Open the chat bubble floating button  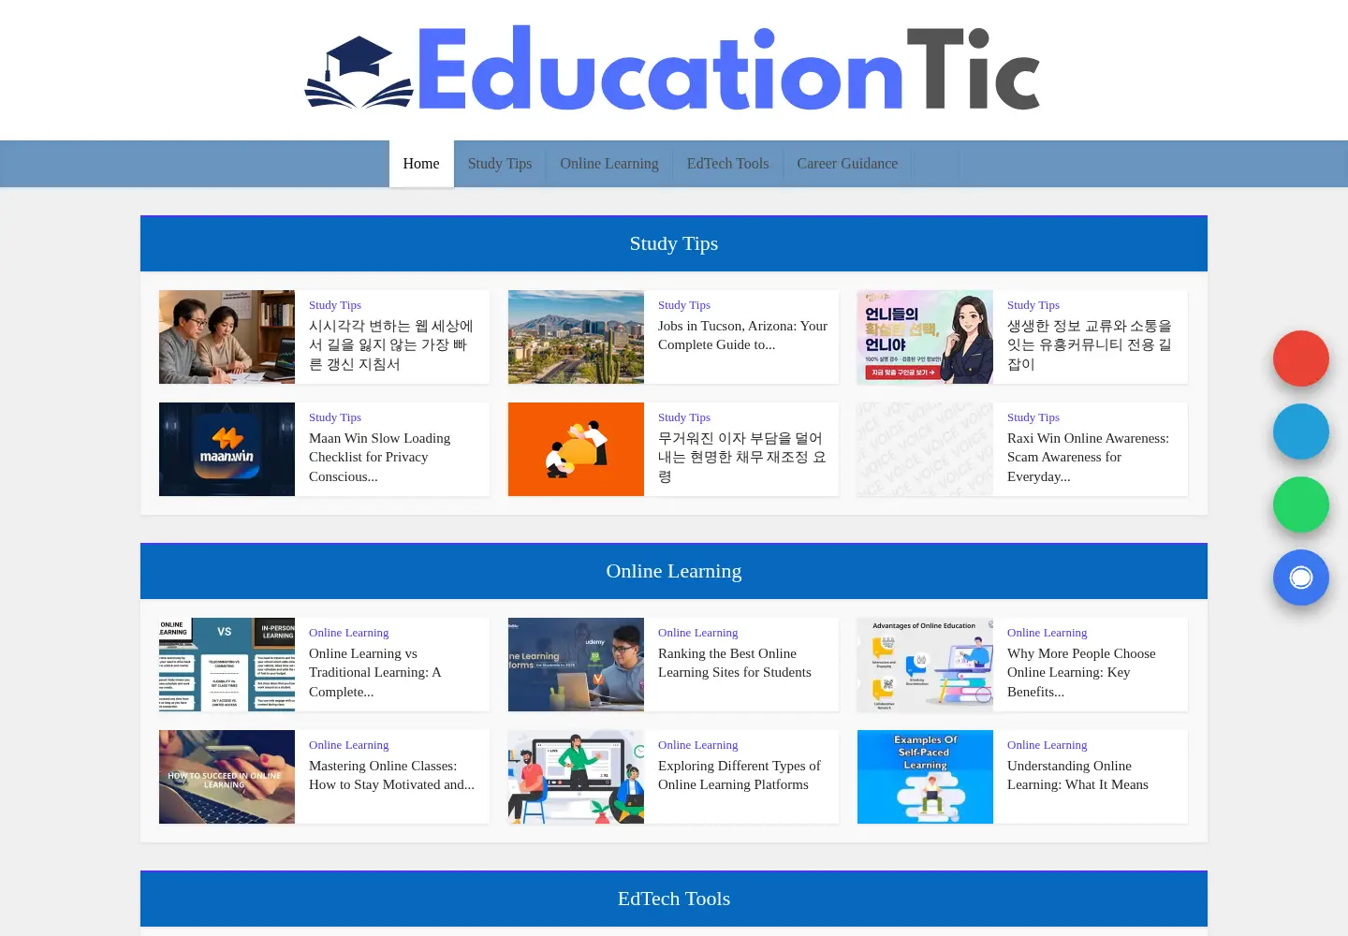1301,578
